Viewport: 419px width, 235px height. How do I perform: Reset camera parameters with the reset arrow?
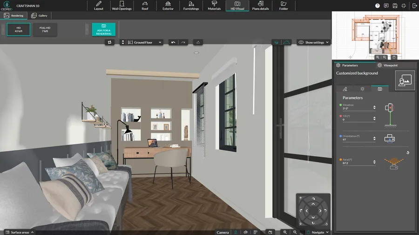pyautogui.click(x=408, y=153)
